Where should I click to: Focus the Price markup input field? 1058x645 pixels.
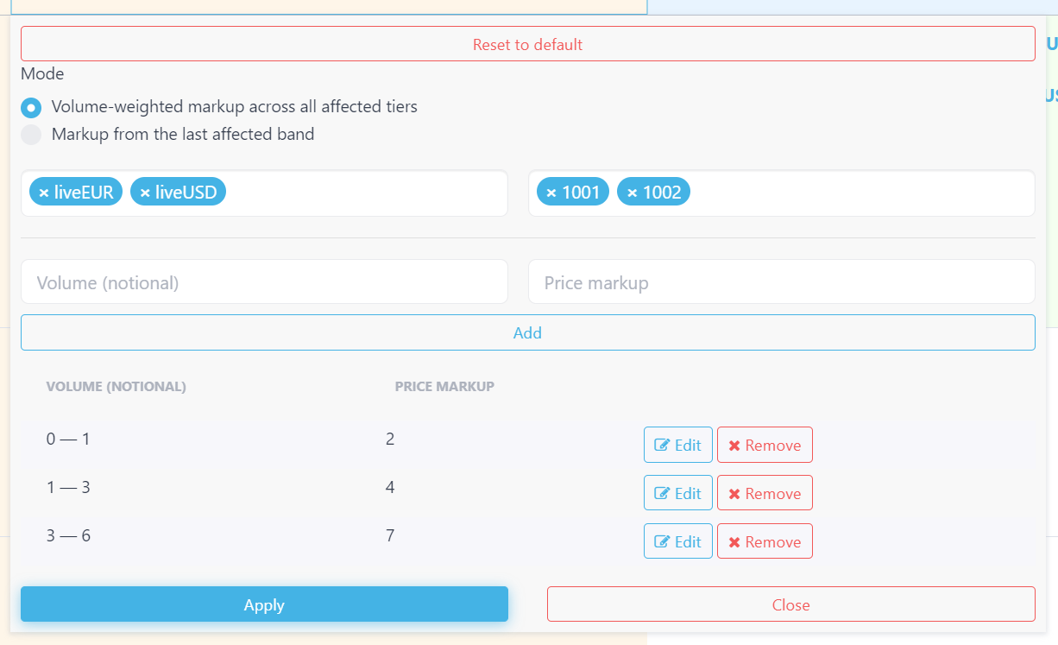point(782,282)
